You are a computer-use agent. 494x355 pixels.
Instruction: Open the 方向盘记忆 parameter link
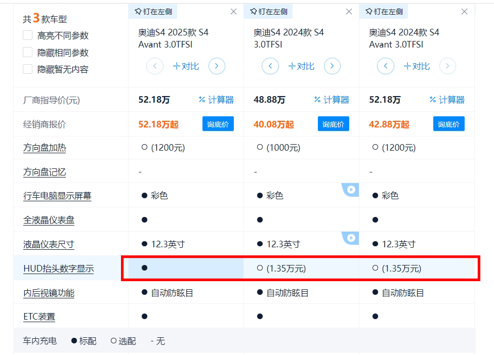pos(45,172)
